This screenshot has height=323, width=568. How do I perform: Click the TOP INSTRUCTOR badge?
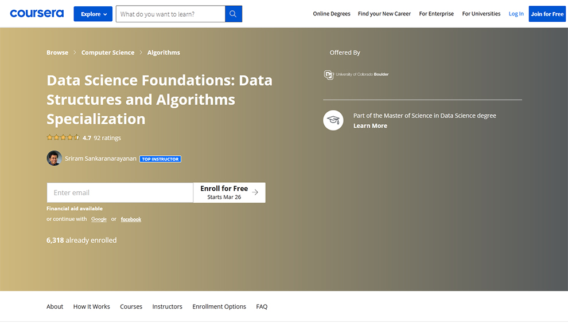coord(160,159)
